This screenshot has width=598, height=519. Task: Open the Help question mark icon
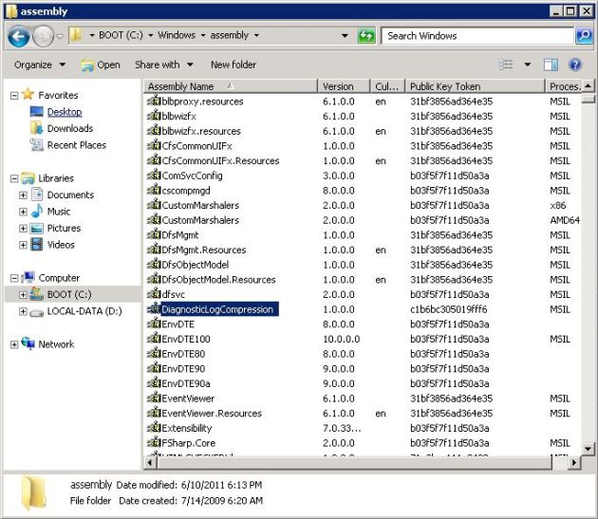tap(575, 65)
